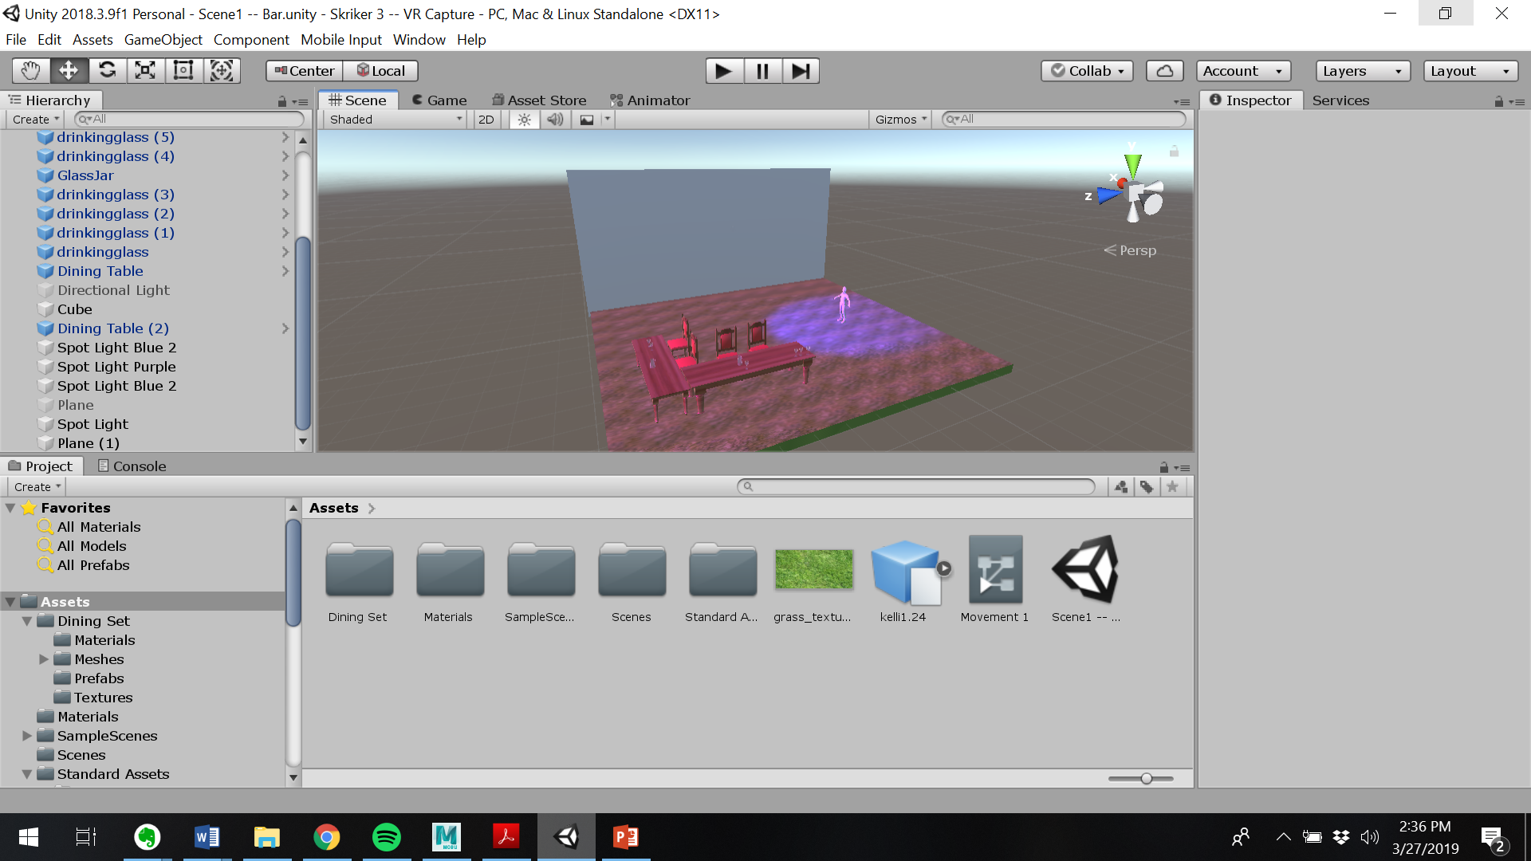Select the Rotate tool

coord(107,71)
